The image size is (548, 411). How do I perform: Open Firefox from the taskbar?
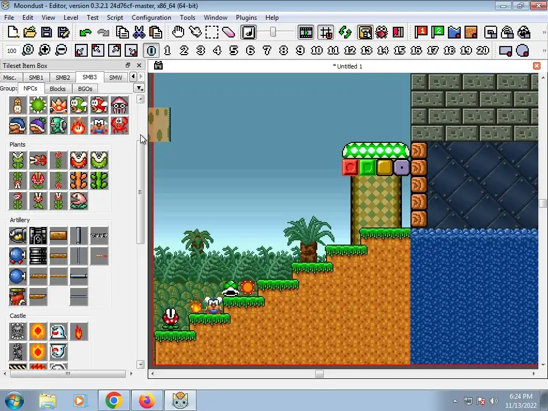(147, 400)
